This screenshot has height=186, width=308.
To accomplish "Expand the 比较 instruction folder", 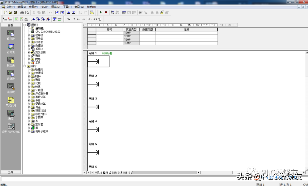I will [x=29, y=83].
